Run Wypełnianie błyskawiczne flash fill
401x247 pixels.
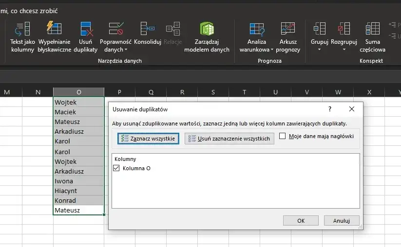coord(54,37)
